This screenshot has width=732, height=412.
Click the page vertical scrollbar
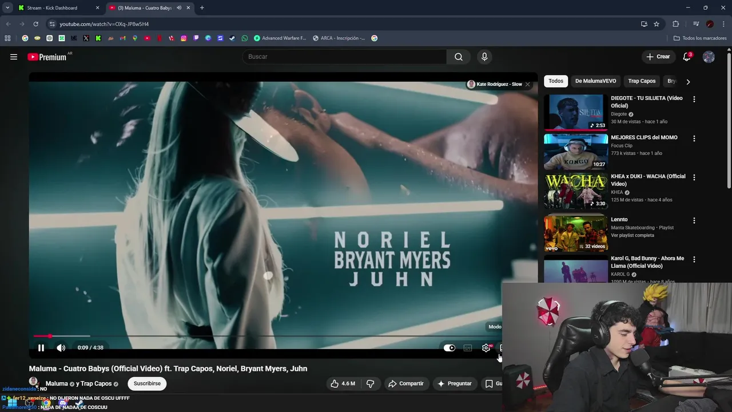pyautogui.click(x=729, y=120)
